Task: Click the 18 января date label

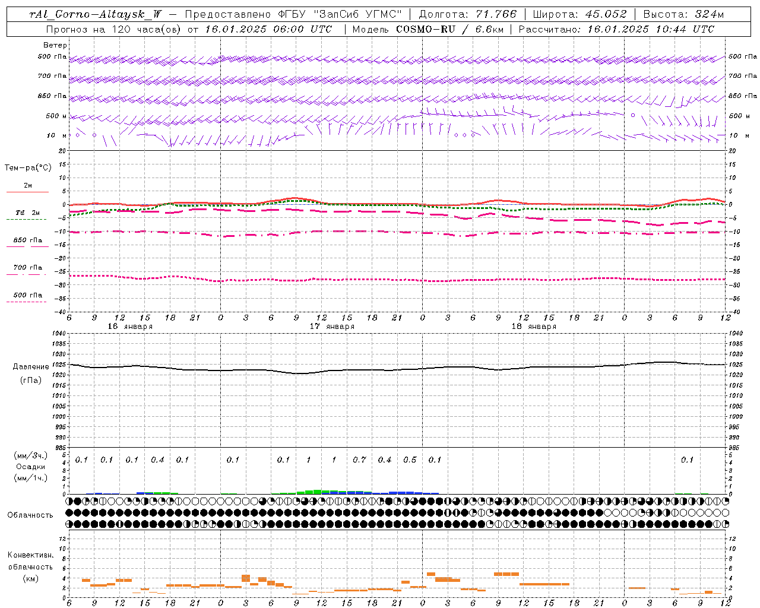Action: pos(534,327)
